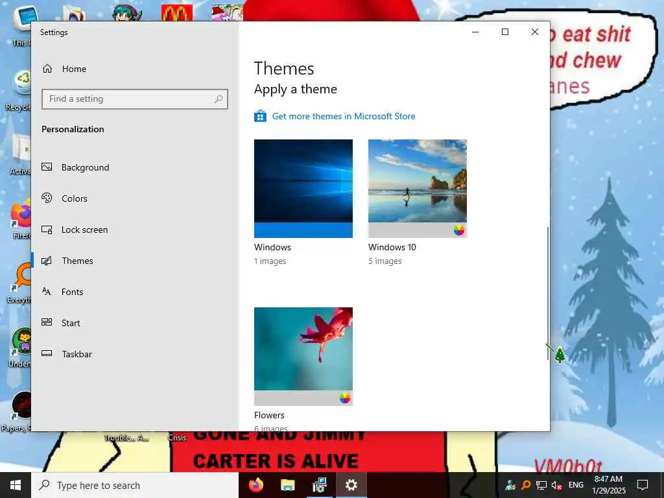Click the '5 images' text
The image size is (664, 498).
click(x=385, y=261)
